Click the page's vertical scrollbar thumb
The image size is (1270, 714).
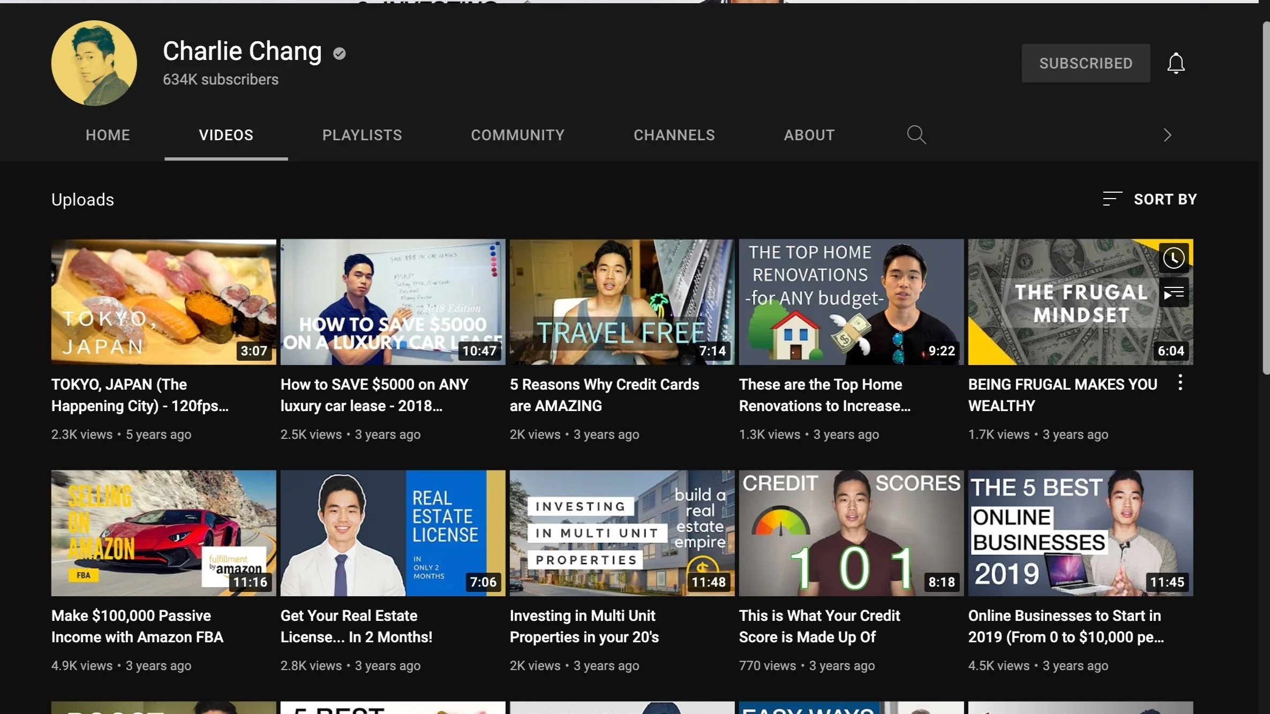[x=1266, y=198]
